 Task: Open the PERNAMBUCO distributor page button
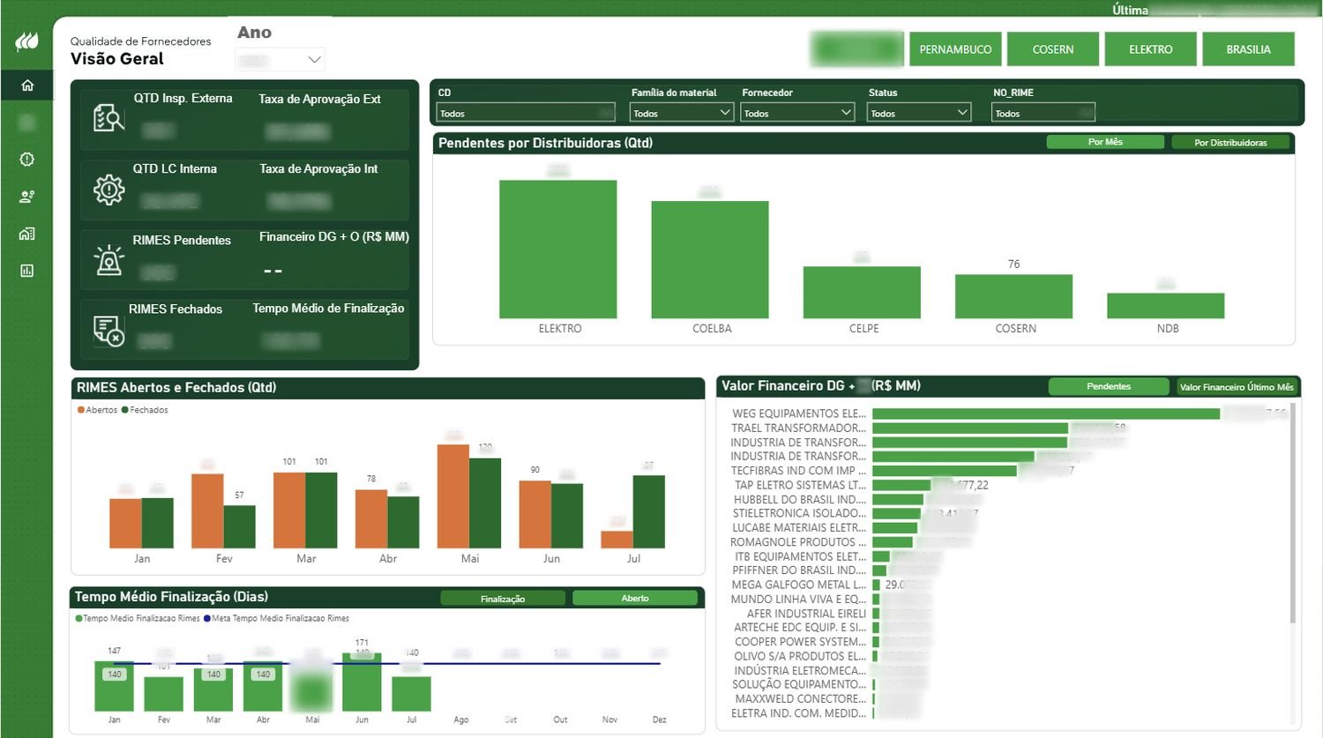(x=955, y=49)
